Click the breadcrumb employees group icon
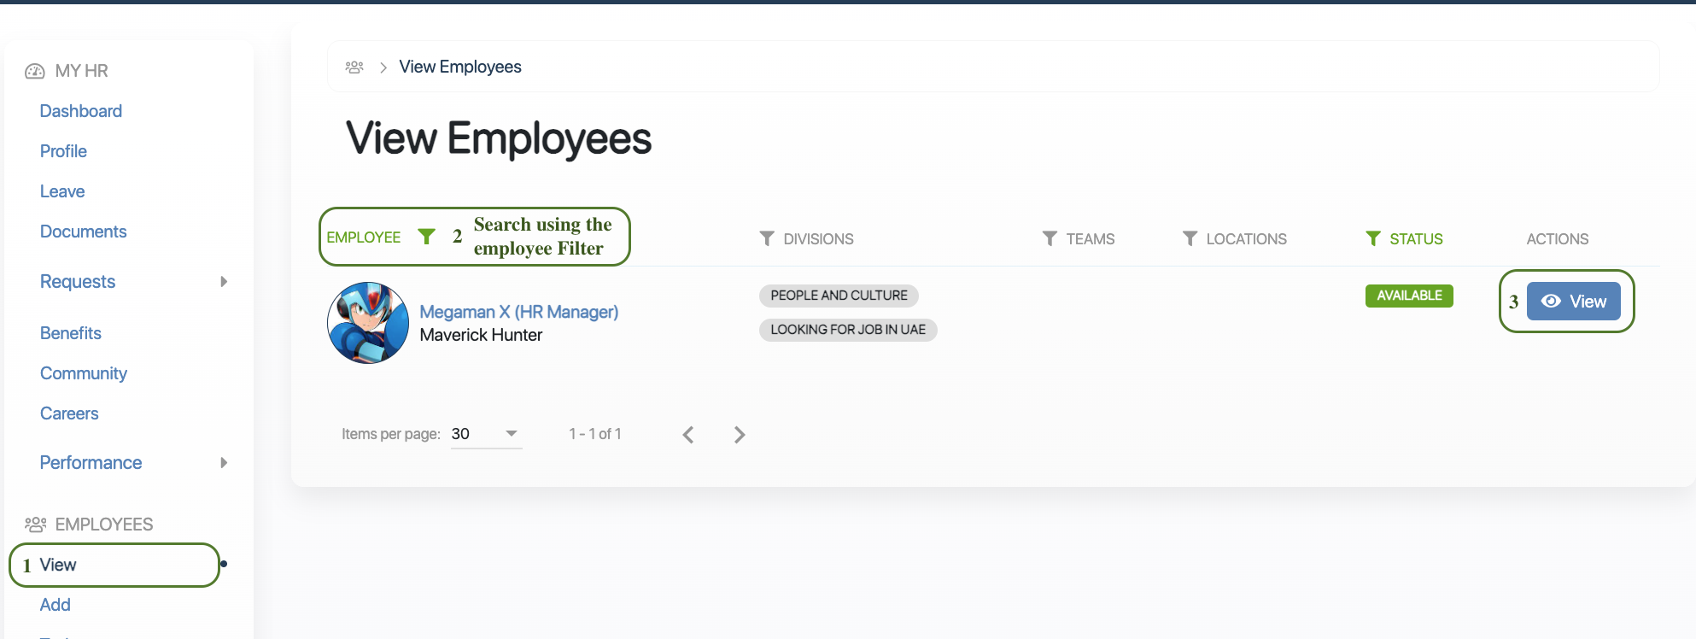Viewport: 1696px width, 639px height. click(354, 67)
